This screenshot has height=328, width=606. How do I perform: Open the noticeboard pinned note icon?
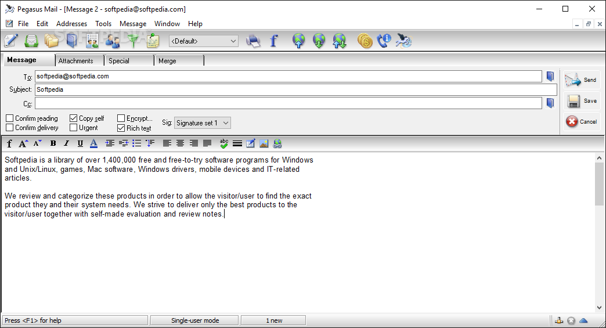pos(153,41)
